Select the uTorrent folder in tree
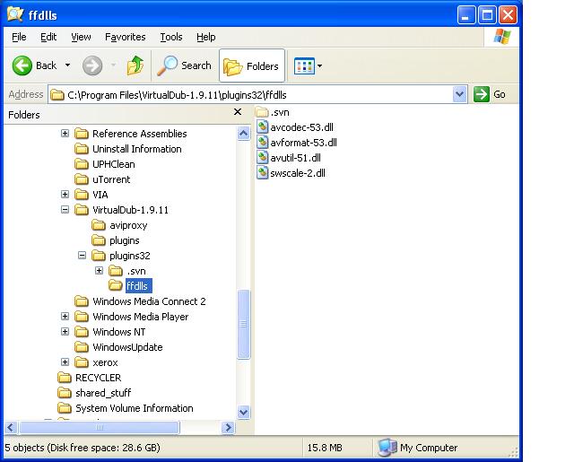 pyautogui.click(x=111, y=179)
